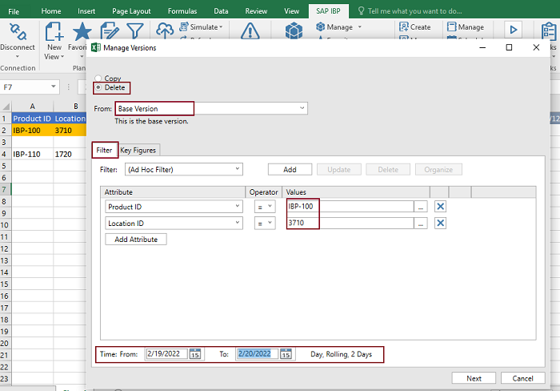Screen dimensions: 560x391
Task: Click the blue cube master data icon
Action: (294, 30)
